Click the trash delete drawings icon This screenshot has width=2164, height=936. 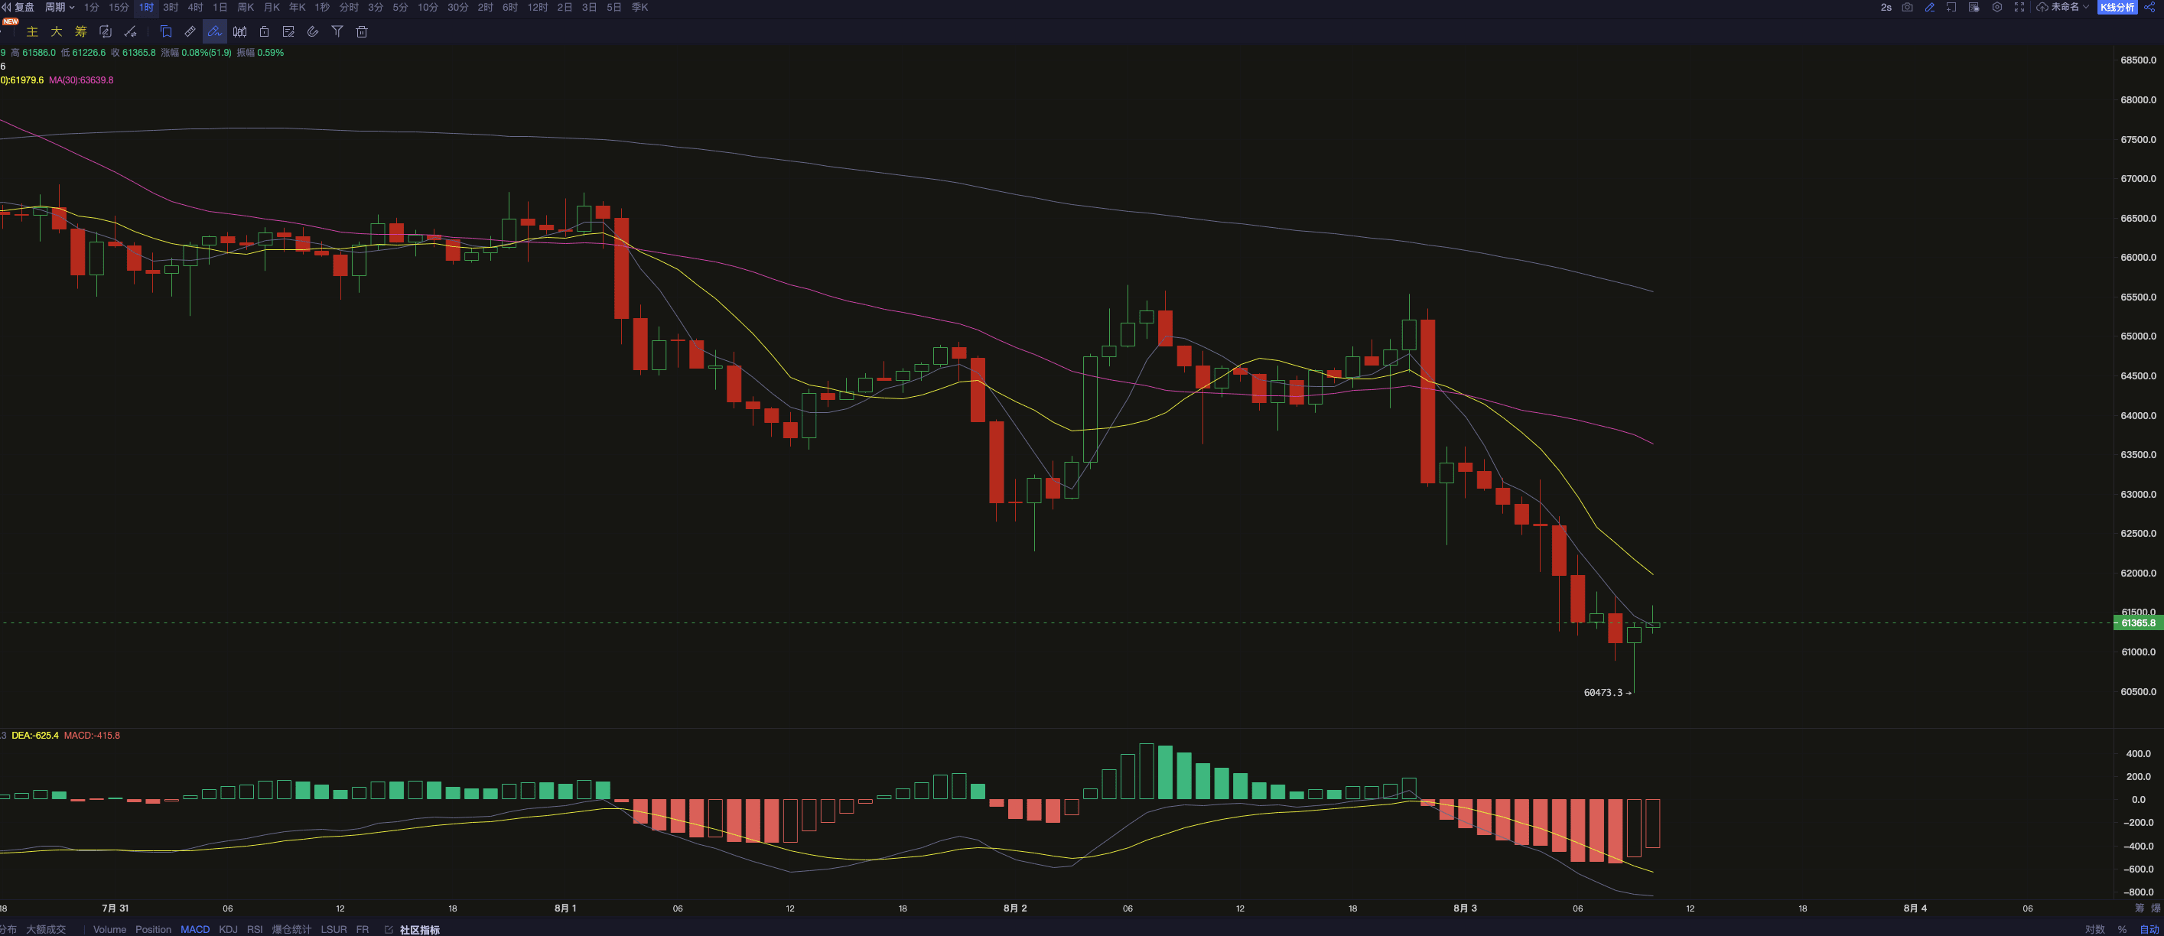click(362, 32)
